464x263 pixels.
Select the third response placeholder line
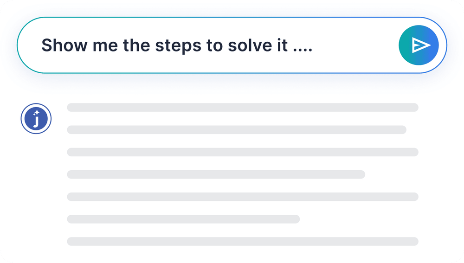tap(243, 152)
